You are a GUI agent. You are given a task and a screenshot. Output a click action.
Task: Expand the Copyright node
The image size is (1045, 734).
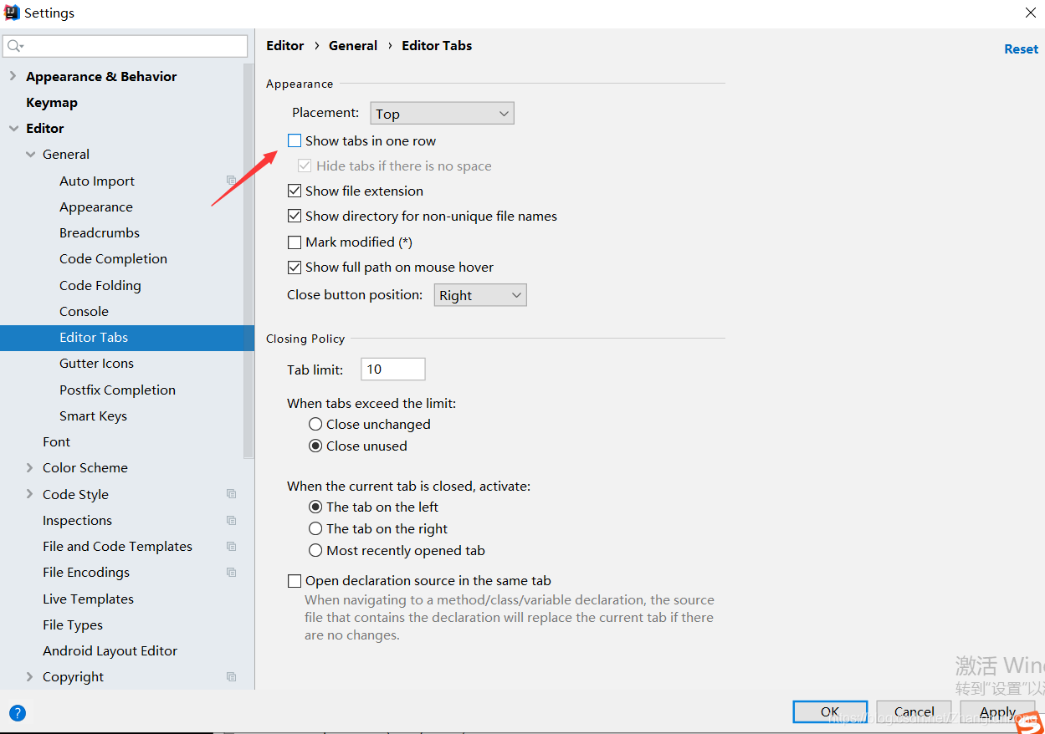(30, 676)
